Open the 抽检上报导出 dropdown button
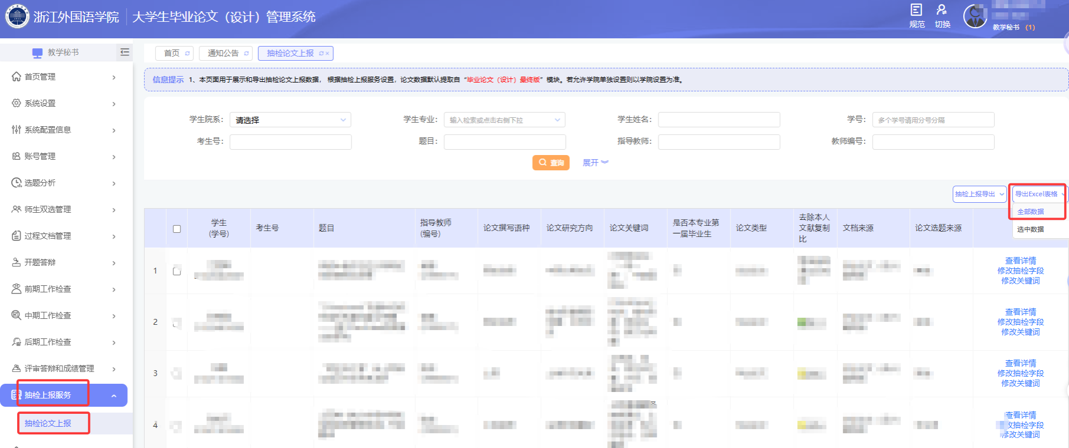The width and height of the screenshot is (1069, 448). [979, 194]
